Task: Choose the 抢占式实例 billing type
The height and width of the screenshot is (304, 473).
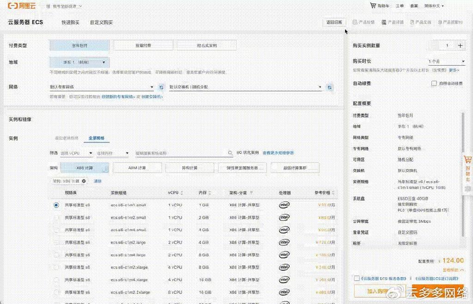Action: click(207, 46)
